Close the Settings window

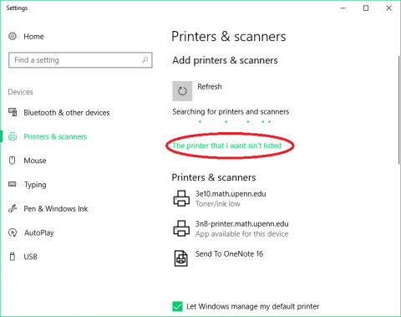(x=389, y=8)
